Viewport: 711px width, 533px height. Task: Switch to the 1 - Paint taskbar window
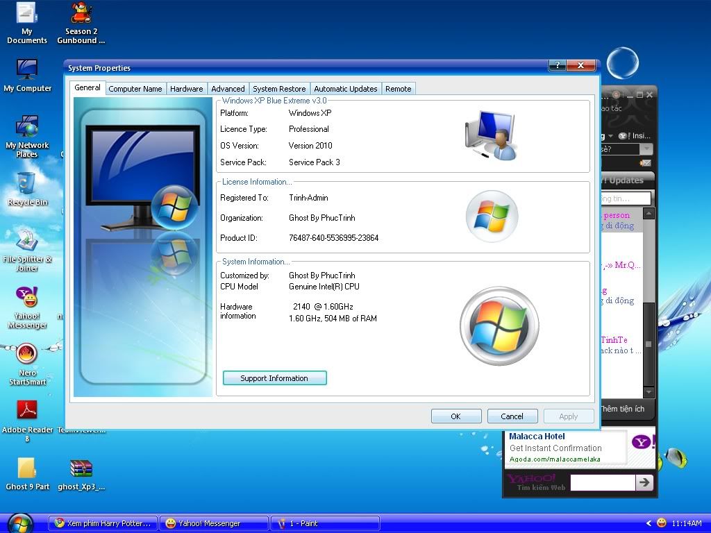(326, 523)
